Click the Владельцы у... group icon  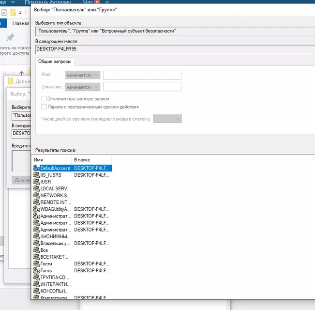point(36,243)
